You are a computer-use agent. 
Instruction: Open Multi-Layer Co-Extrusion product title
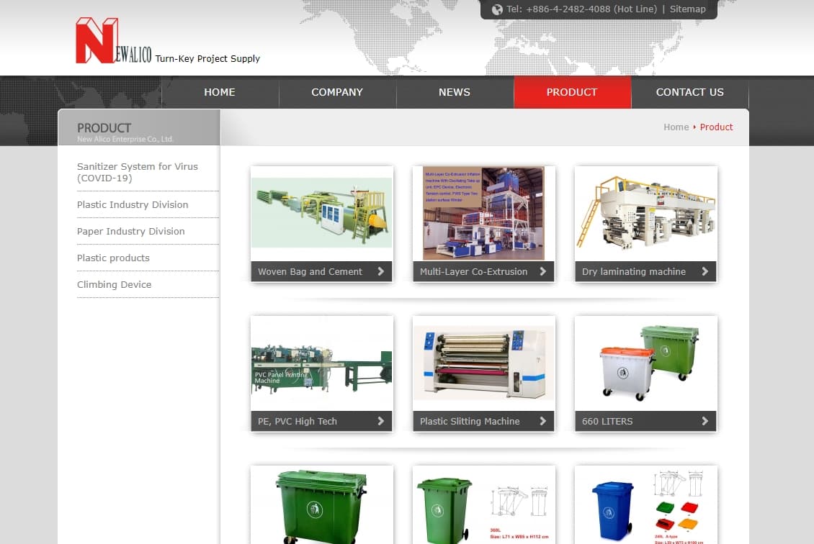473,271
